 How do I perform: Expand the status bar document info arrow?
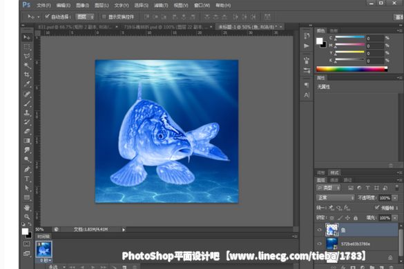coord(124,230)
